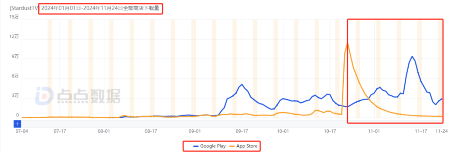Click the Google Play peak near 09-17
The image size is (450, 153).
[x=242, y=84]
